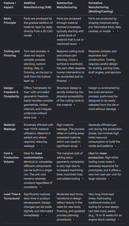Open citation 3 after 'machined down'
Viewport: 129px width, 226px height.
coord(79,44)
